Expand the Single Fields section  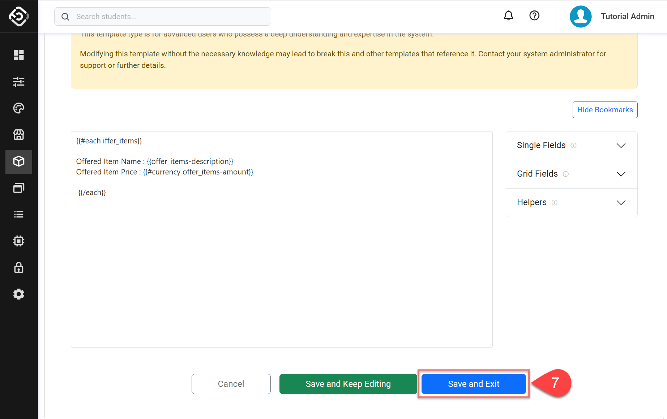coord(571,145)
